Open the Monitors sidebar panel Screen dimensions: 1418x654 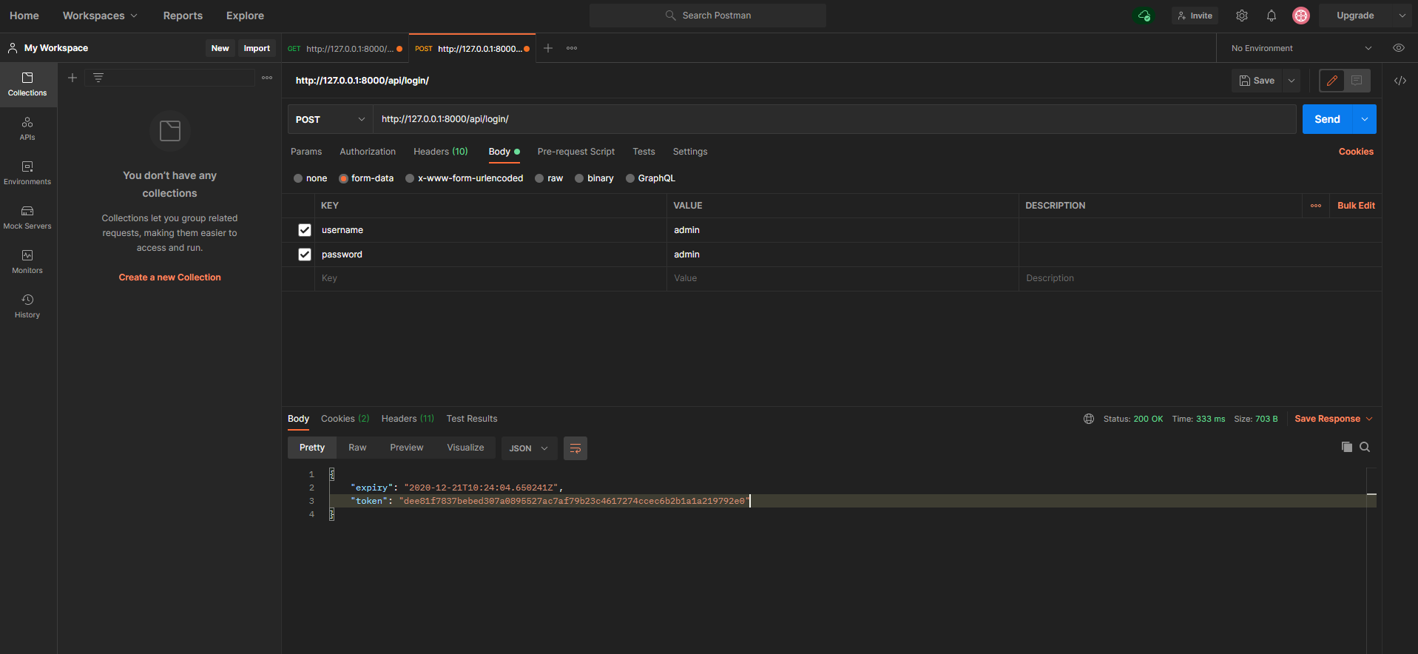click(x=27, y=262)
